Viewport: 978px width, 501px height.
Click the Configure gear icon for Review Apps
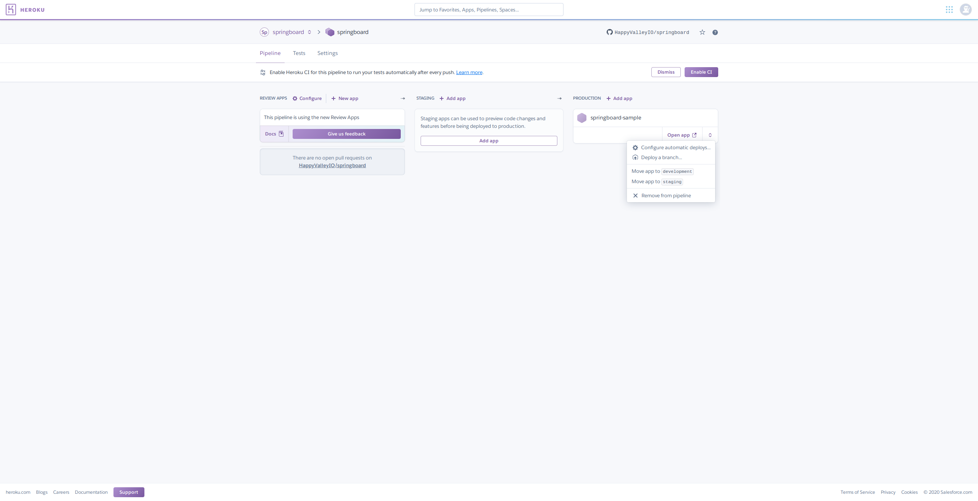[295, 98]
